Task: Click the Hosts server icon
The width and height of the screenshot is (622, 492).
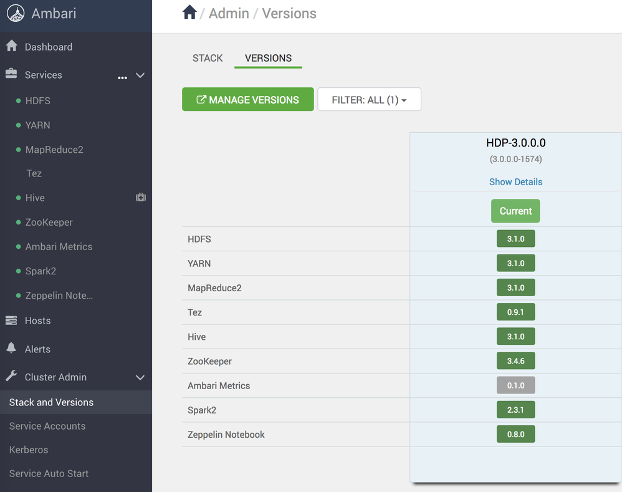Action: [x=11, y=320]
